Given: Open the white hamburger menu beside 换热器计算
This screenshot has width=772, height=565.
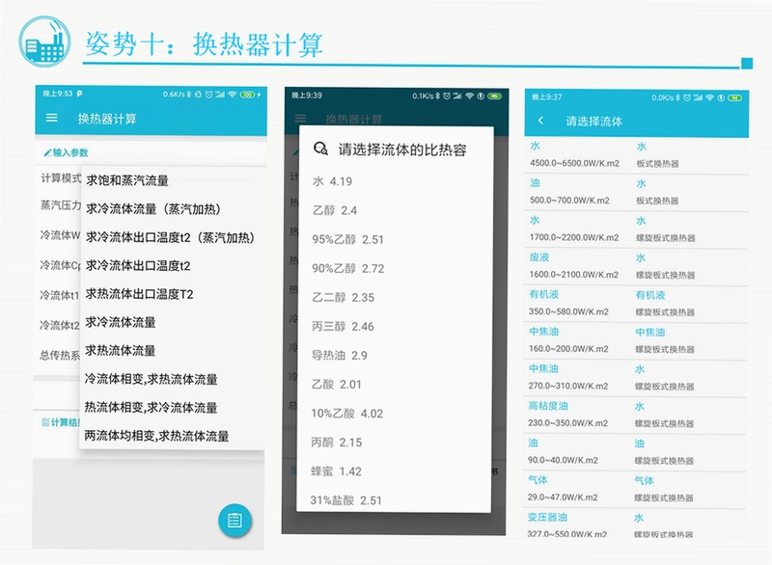Looking at the screenshot, I should pyautogui.click(x=52, y=118).
